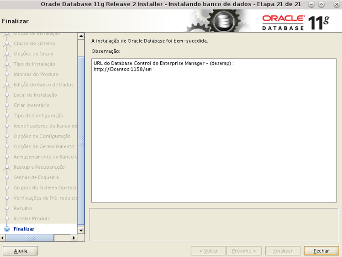Click the Instalar Produto step bullet
The image size is (342, 257).
7,218
